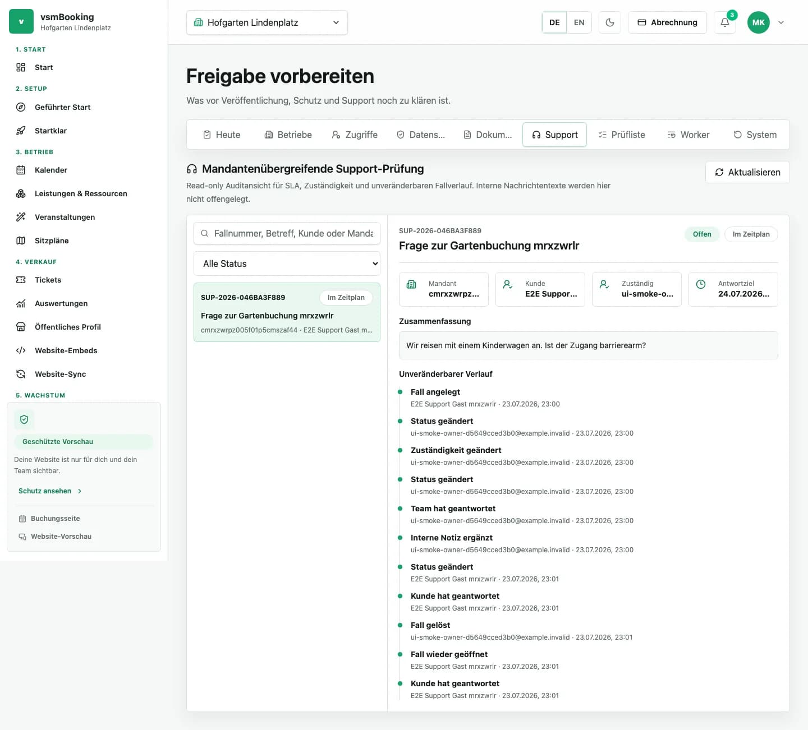Open Start dashboard in sidebar
Image resolution: width=808 pixels, height=730 pixels.
pyautogui.click(x=84, y=67)
